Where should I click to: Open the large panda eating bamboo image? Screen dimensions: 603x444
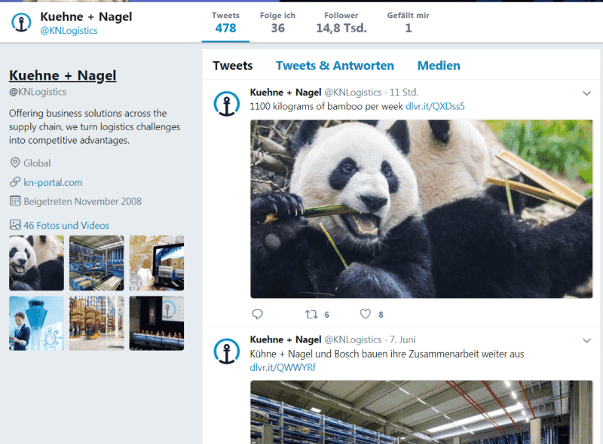(x=421, y=209)
